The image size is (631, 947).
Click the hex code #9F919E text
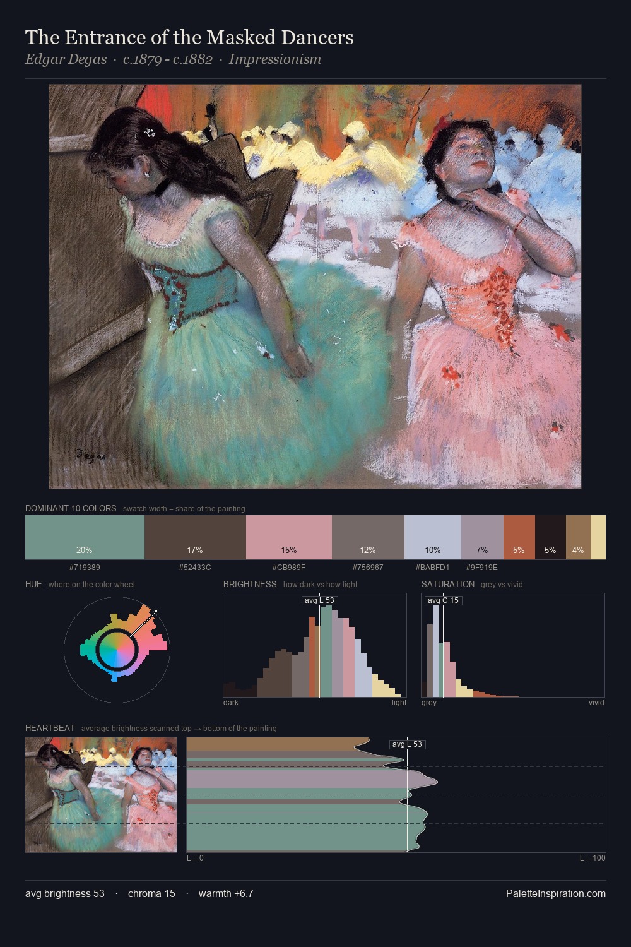tap(482, 568)
